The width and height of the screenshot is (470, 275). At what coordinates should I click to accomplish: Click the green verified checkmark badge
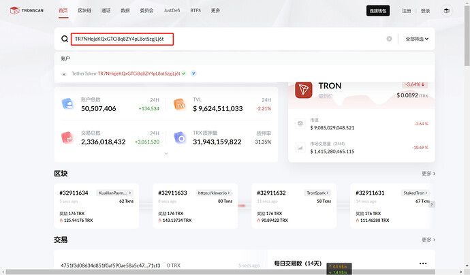(x=184, y=74)
